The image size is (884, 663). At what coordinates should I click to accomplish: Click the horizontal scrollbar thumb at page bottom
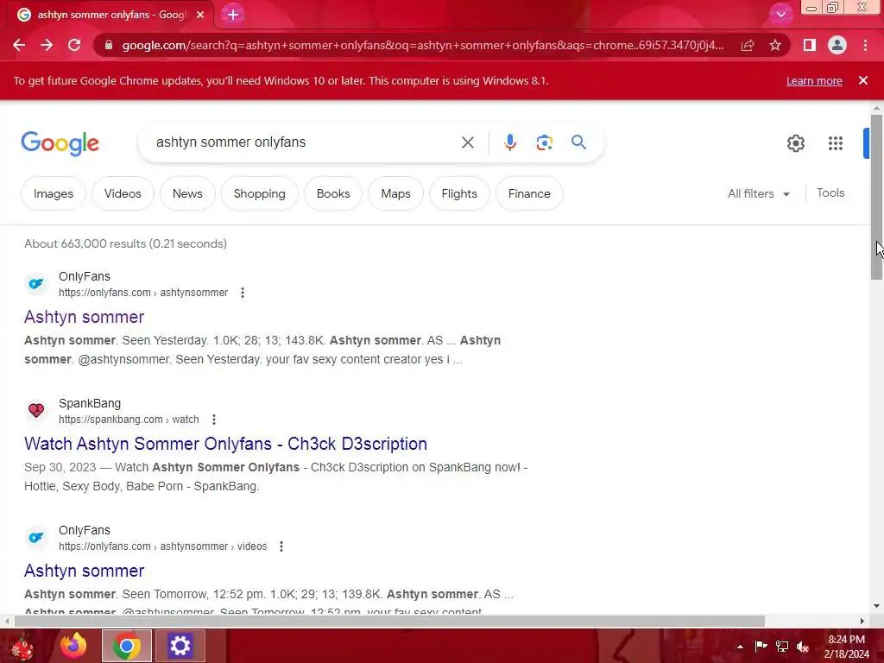click(x=389, y=621)
